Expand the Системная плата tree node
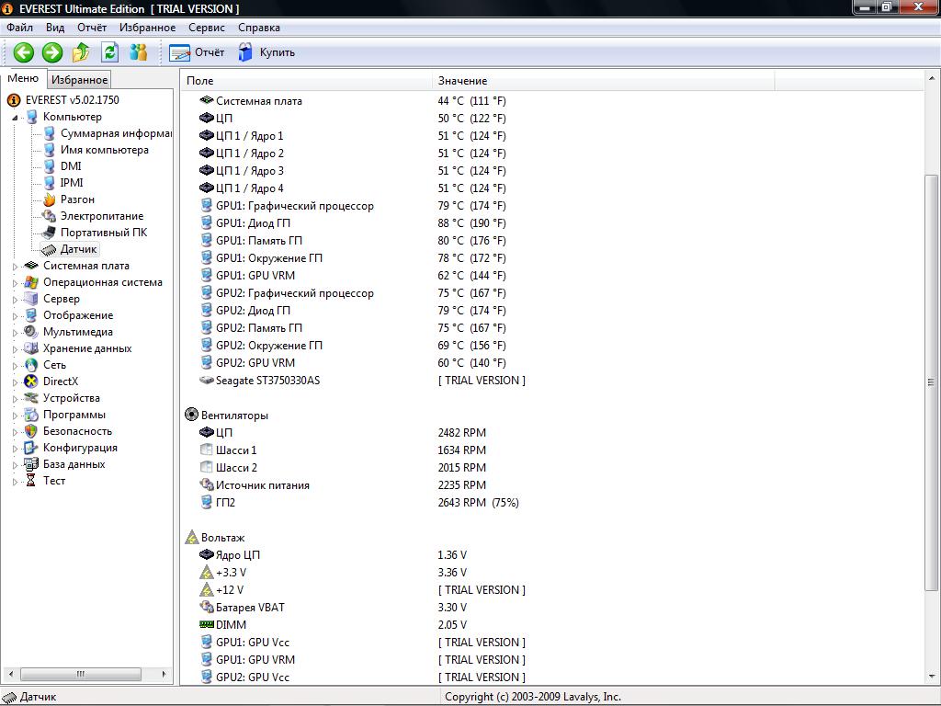This screenshot has height=706, width=941. (x=15, y=267)
